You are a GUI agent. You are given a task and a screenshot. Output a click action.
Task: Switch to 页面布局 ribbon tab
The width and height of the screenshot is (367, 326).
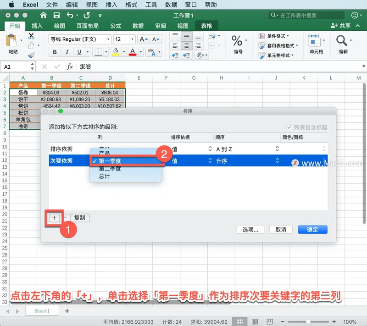(x=87, y=26)
